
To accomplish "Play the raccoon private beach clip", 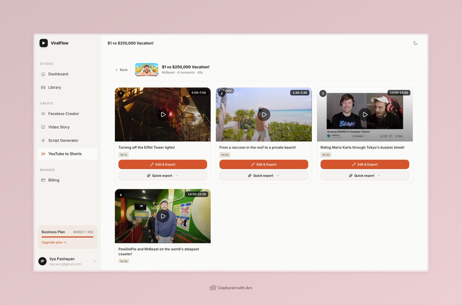I will (264, 115).
